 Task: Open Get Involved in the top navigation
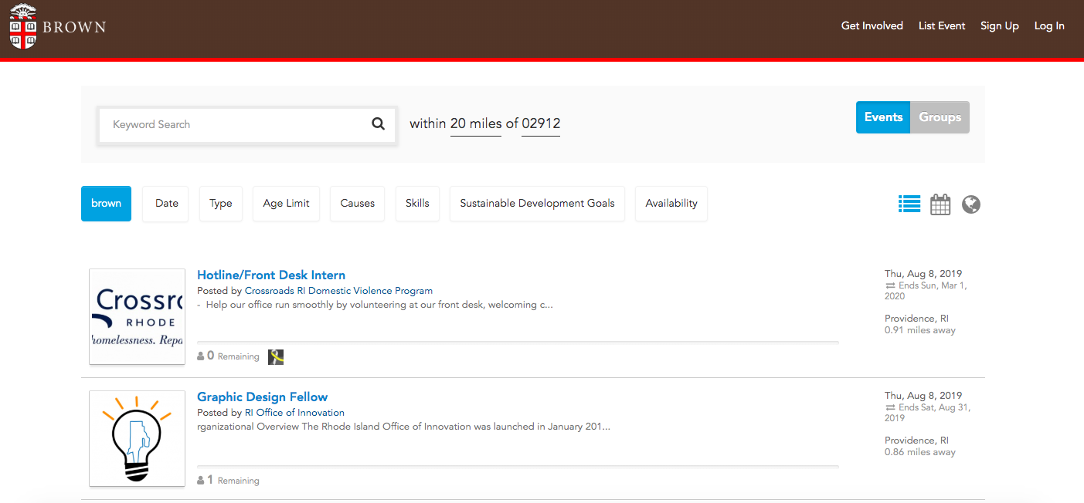(x=872, y=26)
